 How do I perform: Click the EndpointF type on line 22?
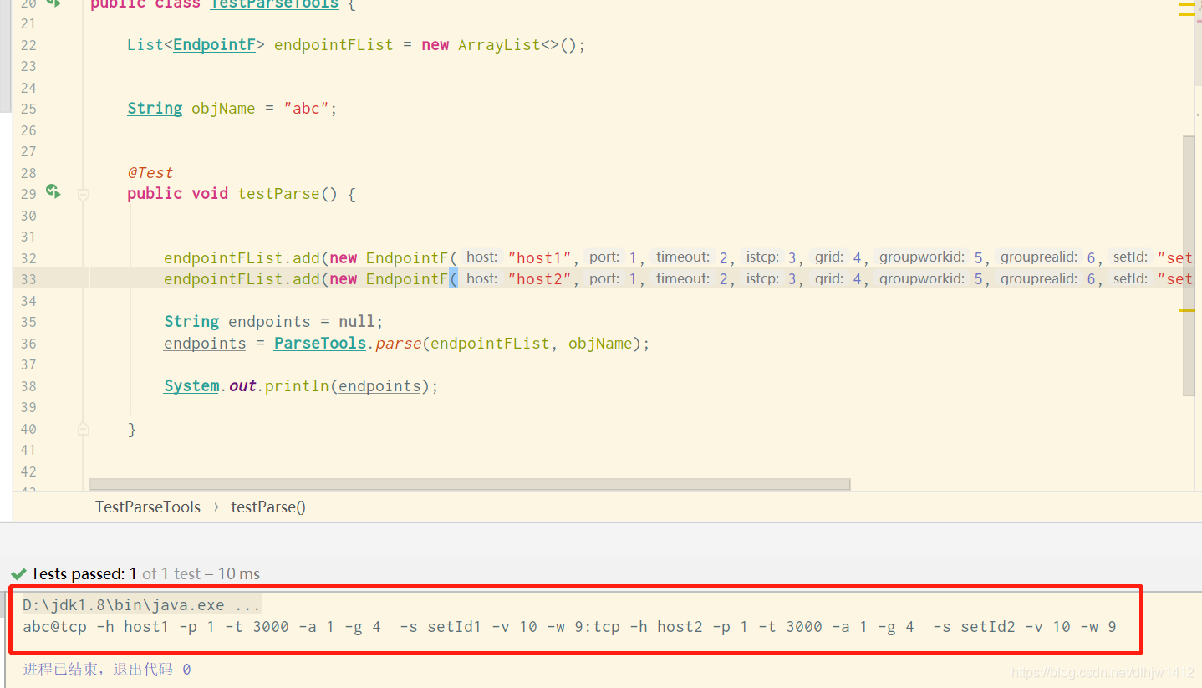(215, 44)
